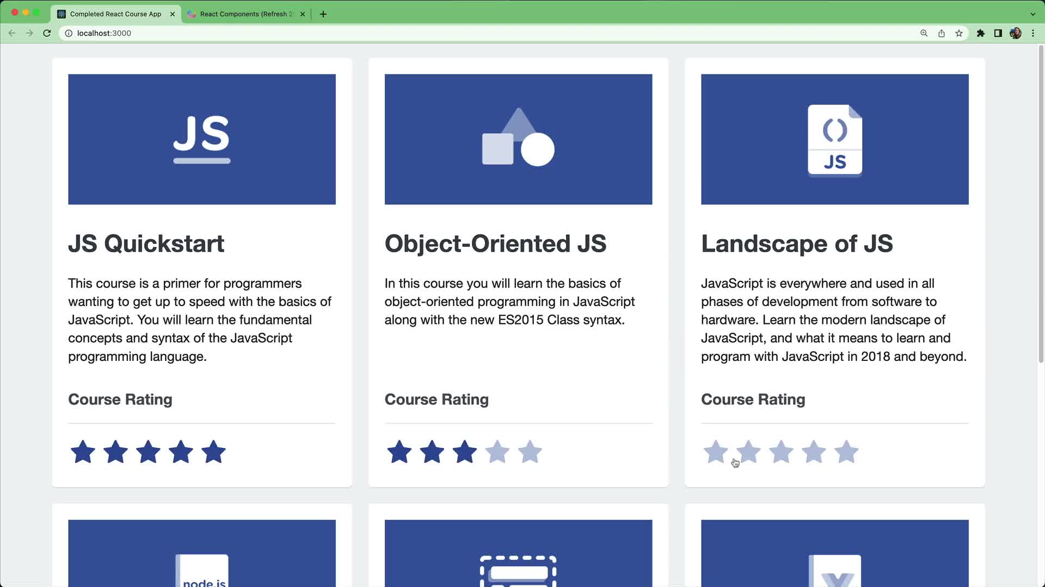Click the first star under Object-Oriented JS
This screenshot has height=587, width=1045.
pos(399,452)
